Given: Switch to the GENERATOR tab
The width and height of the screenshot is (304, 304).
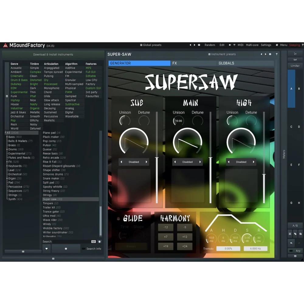Looking at the screenshot, I should 140,63.
